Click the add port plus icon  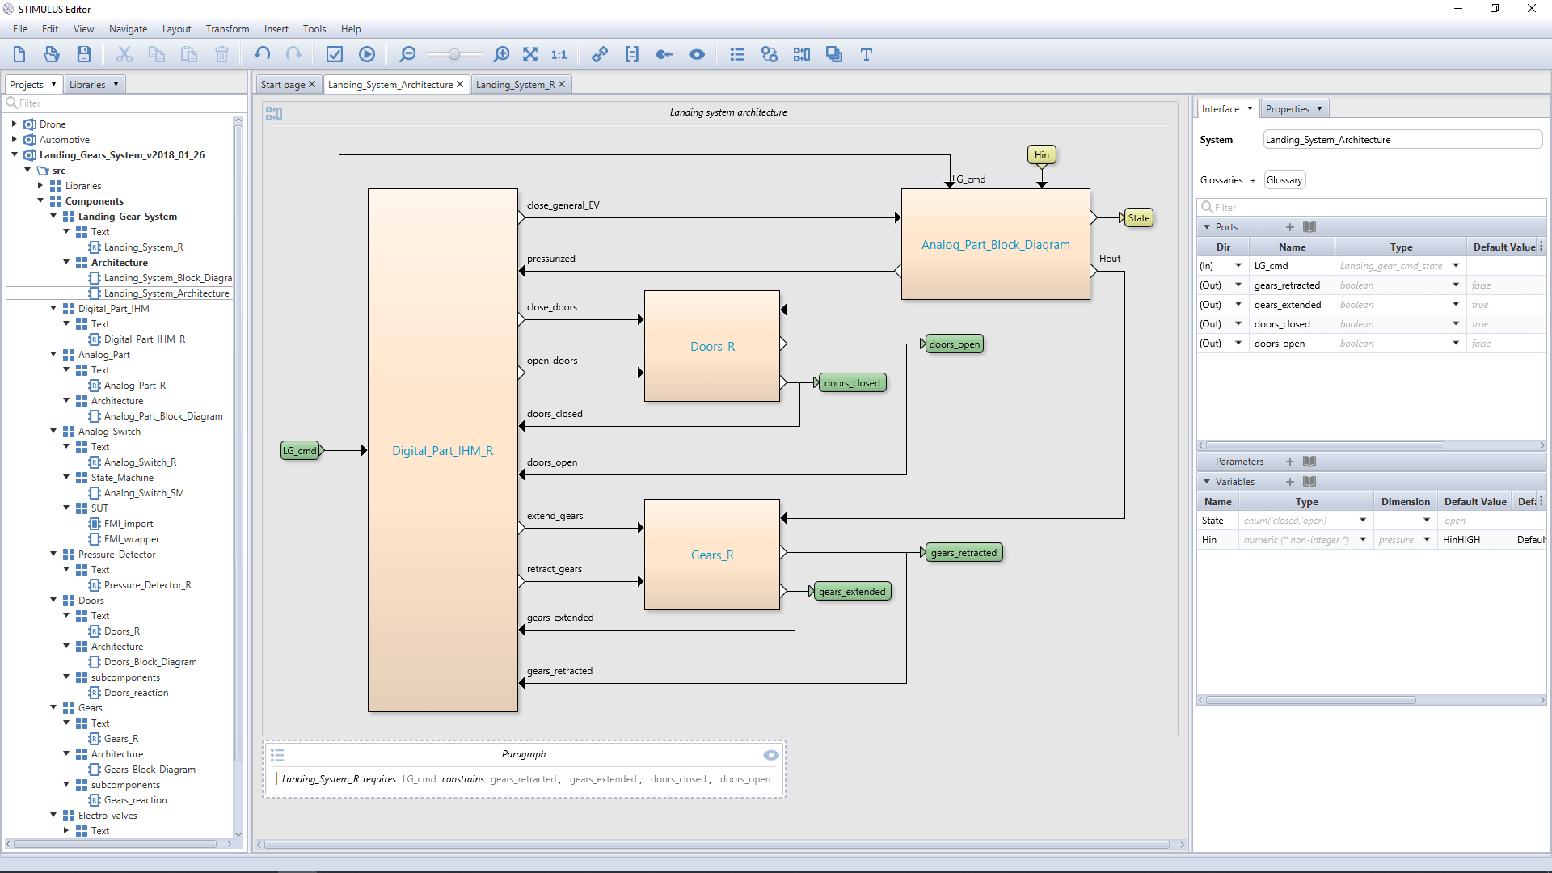click(x=1290, y=227)
